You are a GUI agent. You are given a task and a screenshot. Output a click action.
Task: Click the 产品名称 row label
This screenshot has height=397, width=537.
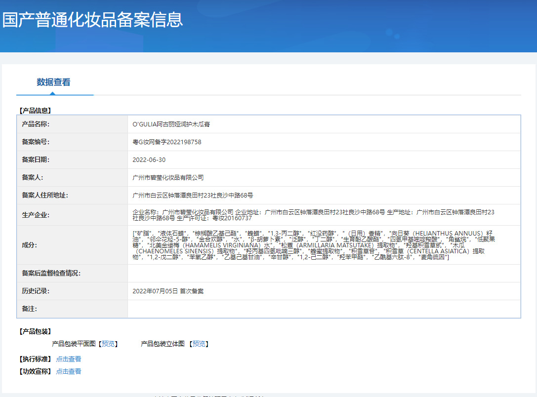[x=36, y=124]
